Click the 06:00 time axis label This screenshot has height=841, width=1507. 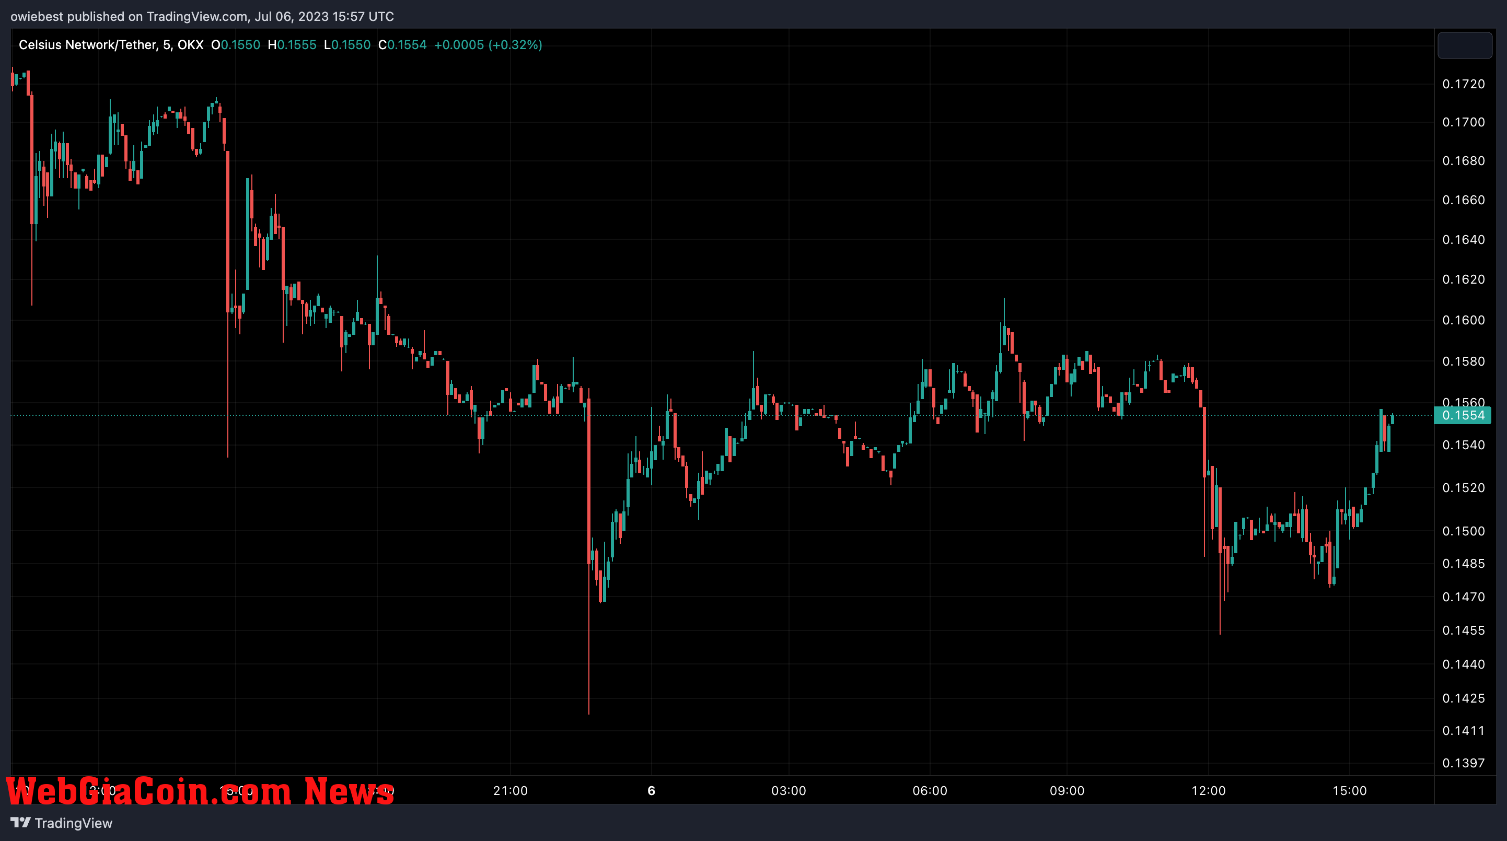point(930,791)
